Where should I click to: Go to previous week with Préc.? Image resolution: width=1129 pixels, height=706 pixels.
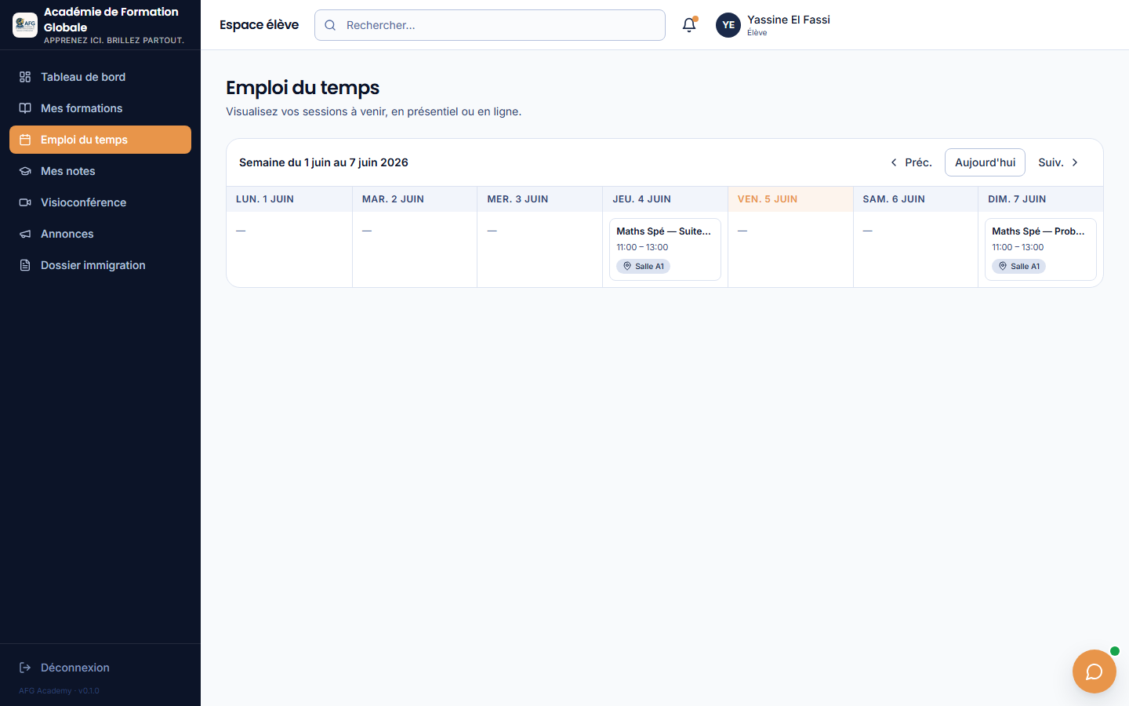pos(910,162)
